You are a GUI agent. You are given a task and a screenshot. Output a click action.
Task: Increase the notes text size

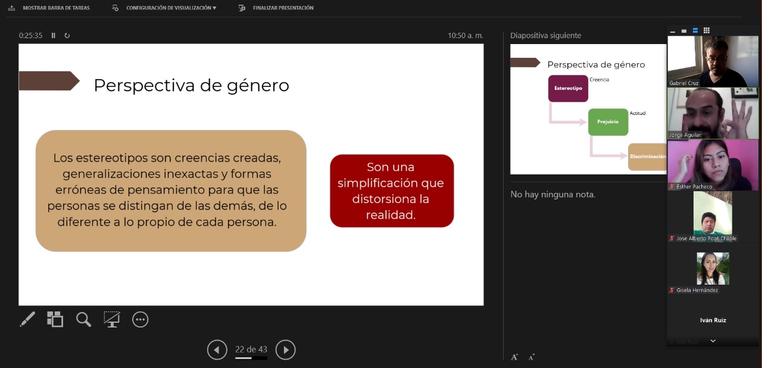tap(514, 357)
